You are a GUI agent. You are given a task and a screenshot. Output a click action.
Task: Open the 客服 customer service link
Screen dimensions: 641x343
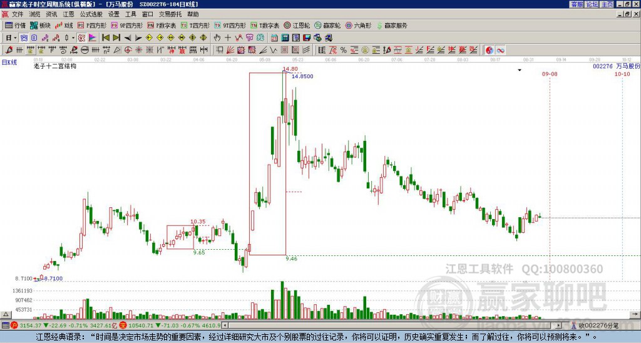point(577,4)
